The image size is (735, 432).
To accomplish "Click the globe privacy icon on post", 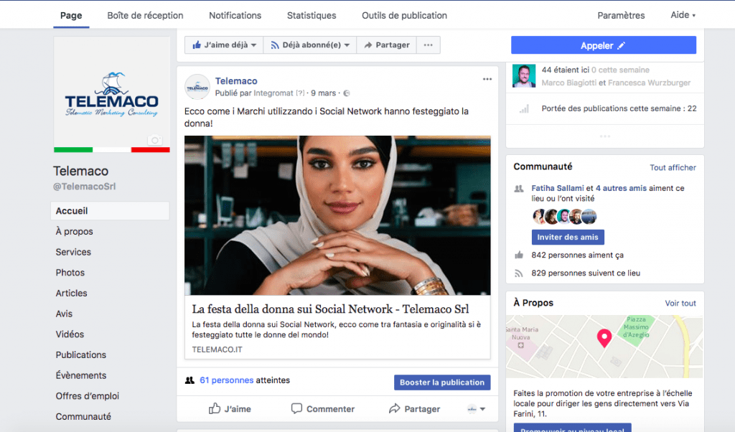I will click(x=347, y=93).
